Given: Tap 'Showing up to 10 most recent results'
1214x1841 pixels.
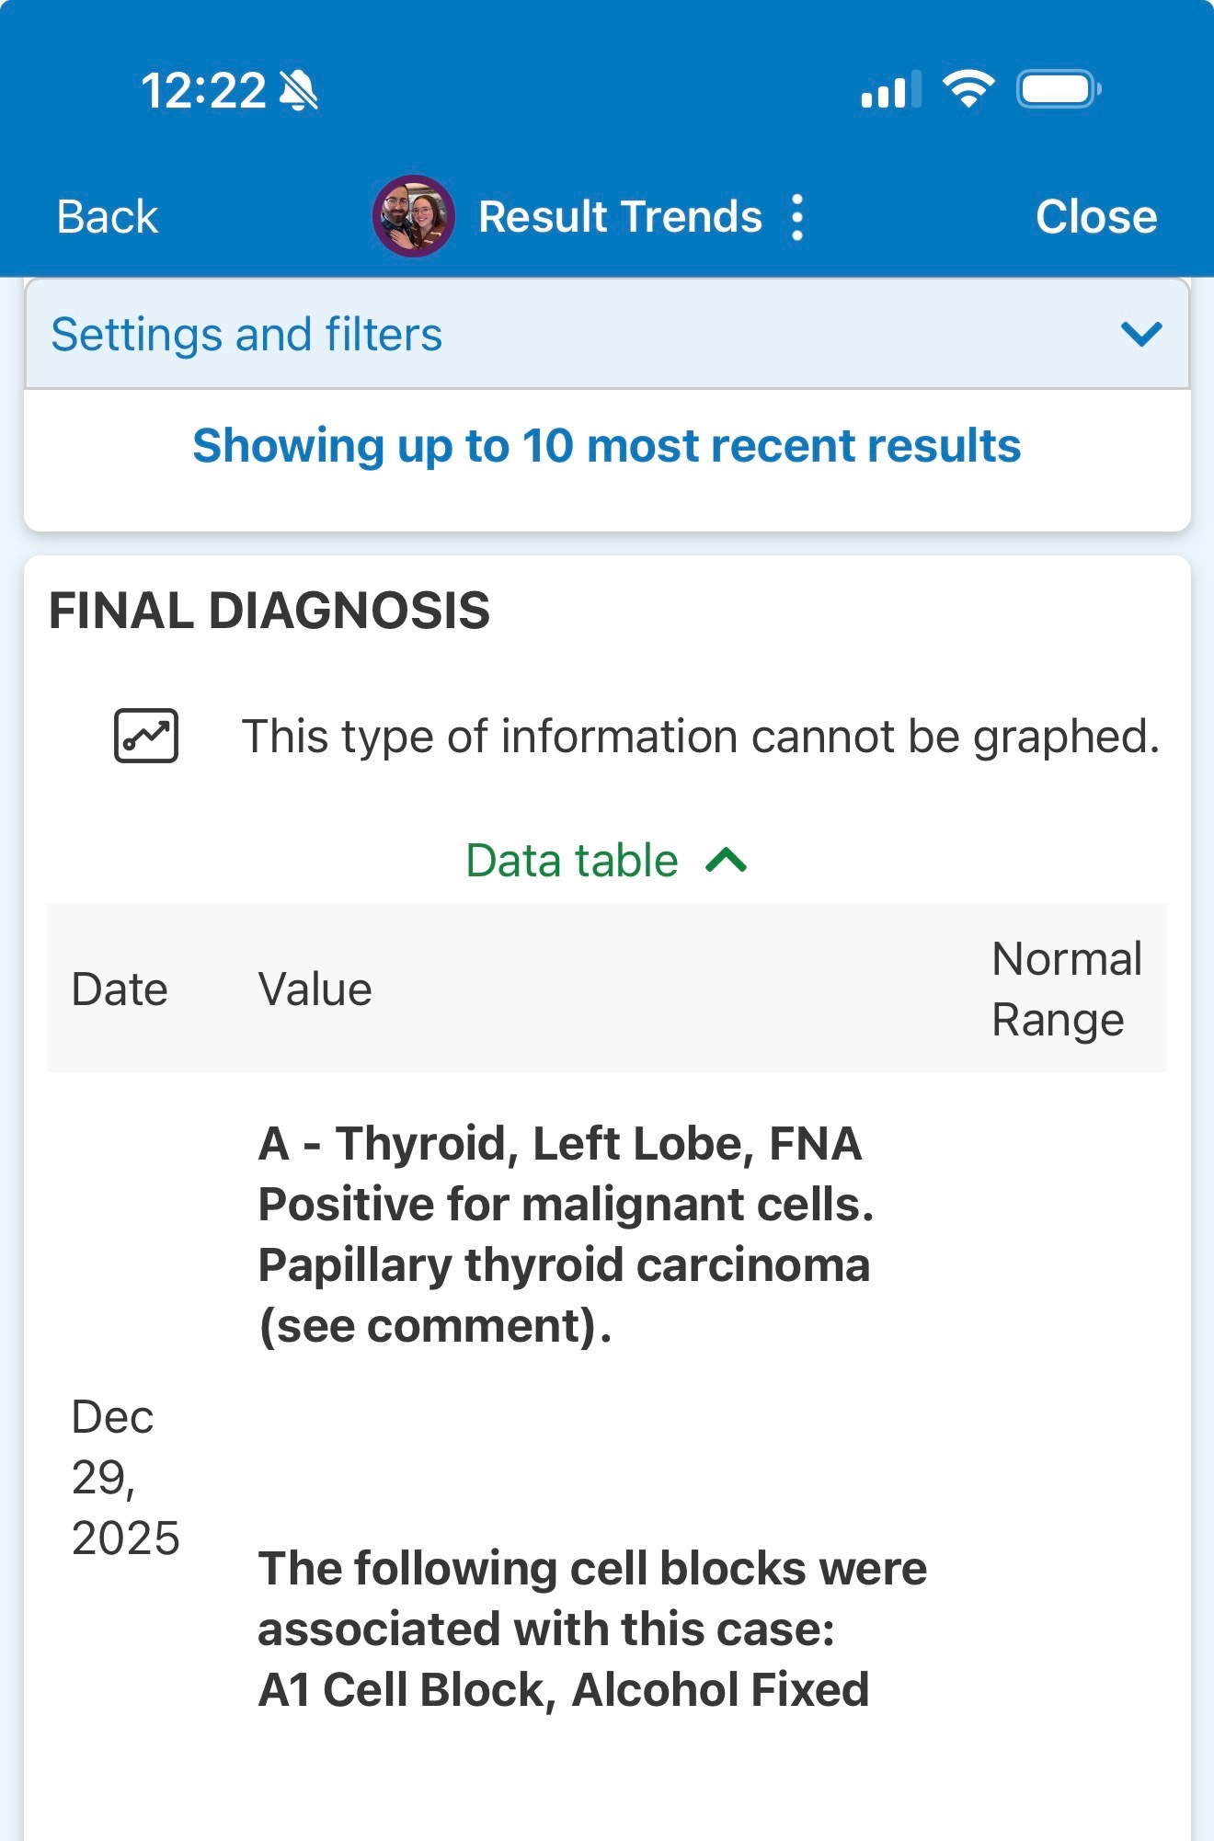Looking at the screenshot, I should [x=606, y=446].
